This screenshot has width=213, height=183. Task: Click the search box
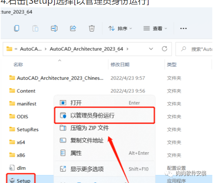pos(194,49)
